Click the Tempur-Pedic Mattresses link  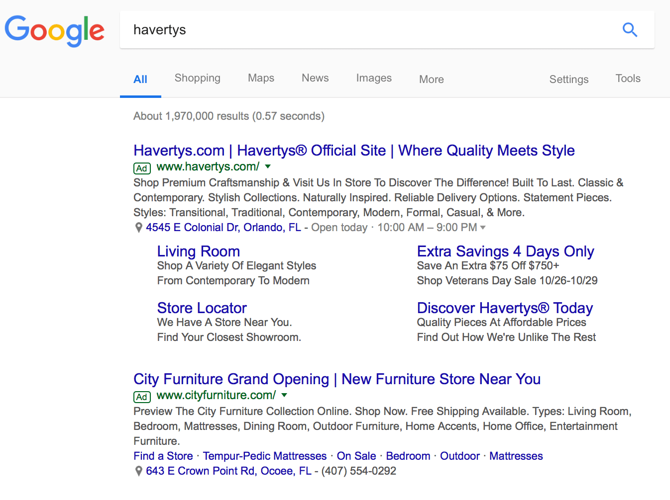click(265, 456)
